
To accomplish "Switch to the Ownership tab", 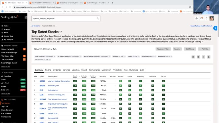I will (x=134, y=70).
